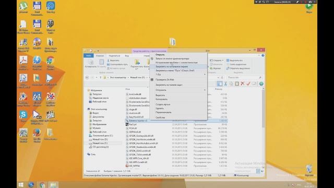Choose Свойства in context menu

[x=178, y=118]
